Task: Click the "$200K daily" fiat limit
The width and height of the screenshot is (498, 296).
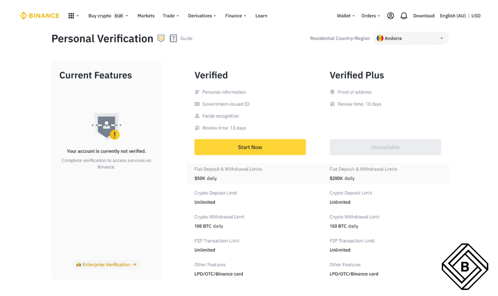Action: pos(342,178)
